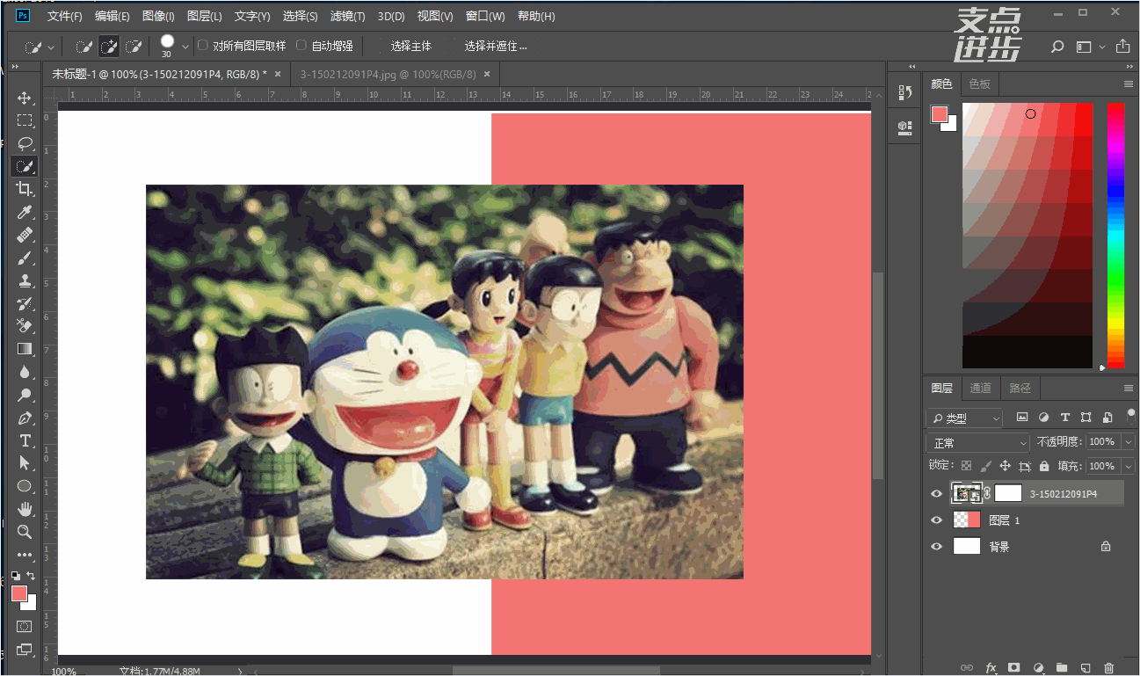Select the History Brush tool
The height and width of the screenshot is (676, 1140).
coord(25,303)
